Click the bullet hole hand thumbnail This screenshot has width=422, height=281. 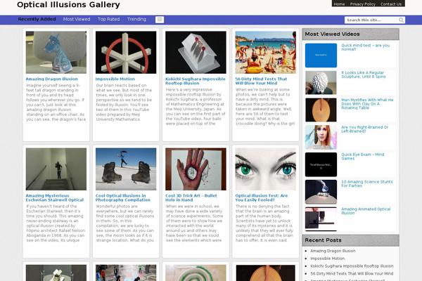[x=196, y=169]
